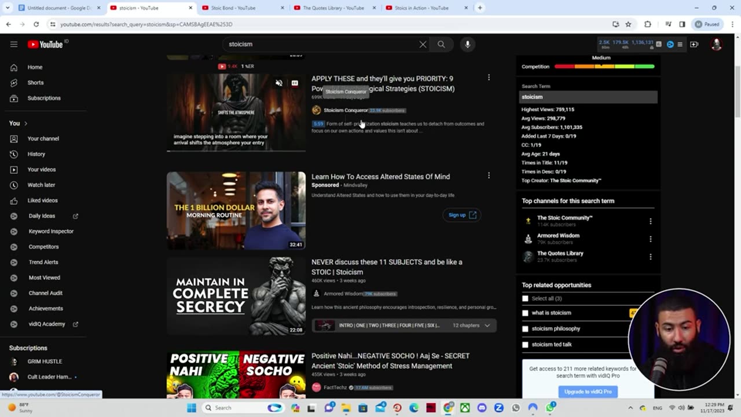Image resolution: width=741 pixels, height=417 pixels.
Task: Open GRIM HUSTLE subscription channel
Action: (x=44, y=361)
